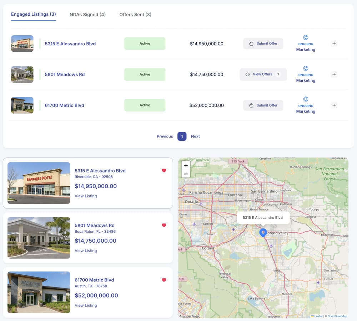Screen dimensions: 357x321
Task: Select the blue map marker near Moreno Valley
Action: point(263,233)
